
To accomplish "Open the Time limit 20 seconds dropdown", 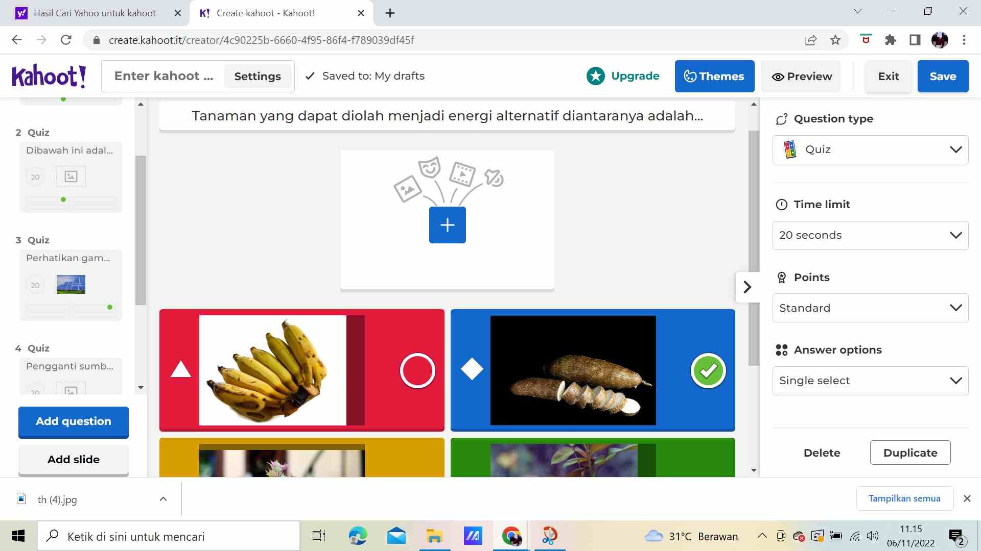I will point(870,235).
